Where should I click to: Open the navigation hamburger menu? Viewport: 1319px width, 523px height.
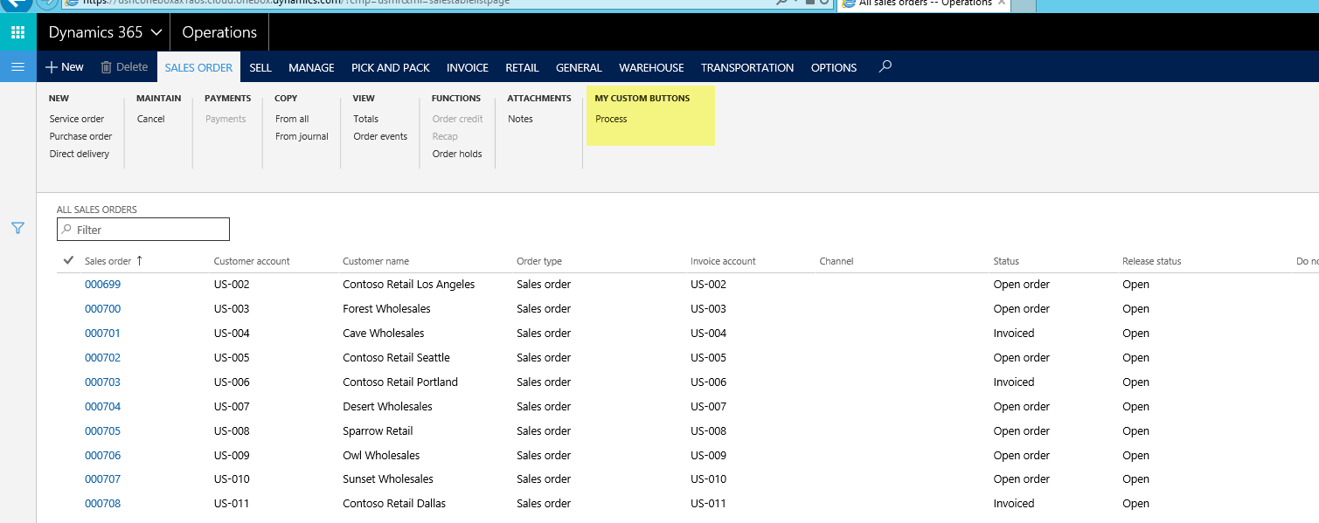(17, 66)
